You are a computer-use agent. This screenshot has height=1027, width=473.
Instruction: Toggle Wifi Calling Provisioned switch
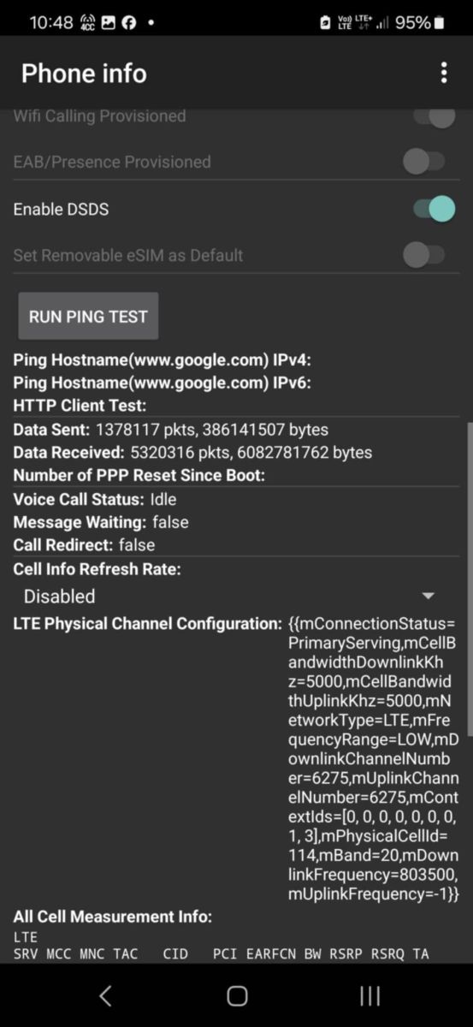point(433,116)
